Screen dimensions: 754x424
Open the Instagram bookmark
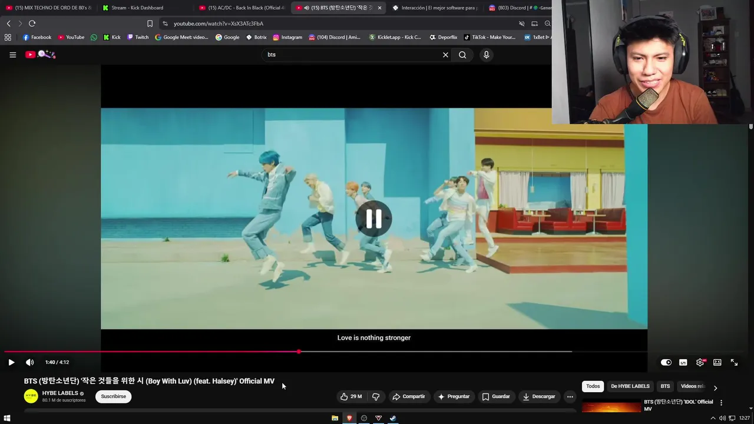(287, 37)
